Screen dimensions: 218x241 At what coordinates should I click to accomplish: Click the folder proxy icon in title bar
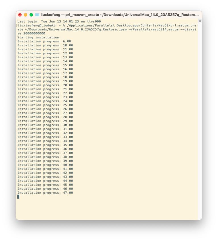click(x=37, y=15)
